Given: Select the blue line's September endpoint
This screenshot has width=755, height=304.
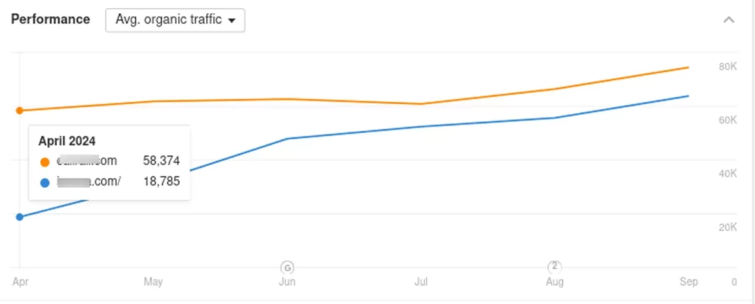Looking at the screenshot, I should [688, 96].
